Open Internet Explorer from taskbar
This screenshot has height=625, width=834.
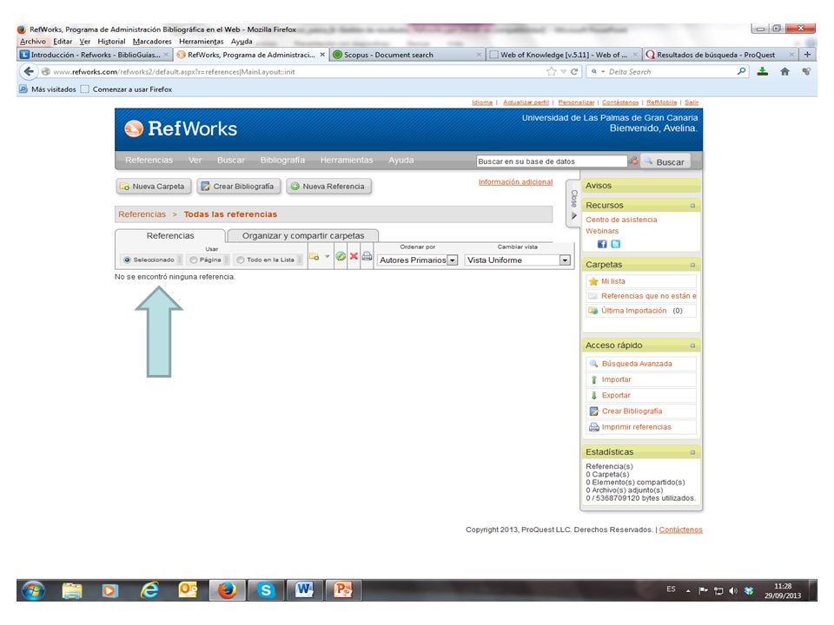pyautogui.click(x=149, y=590)
